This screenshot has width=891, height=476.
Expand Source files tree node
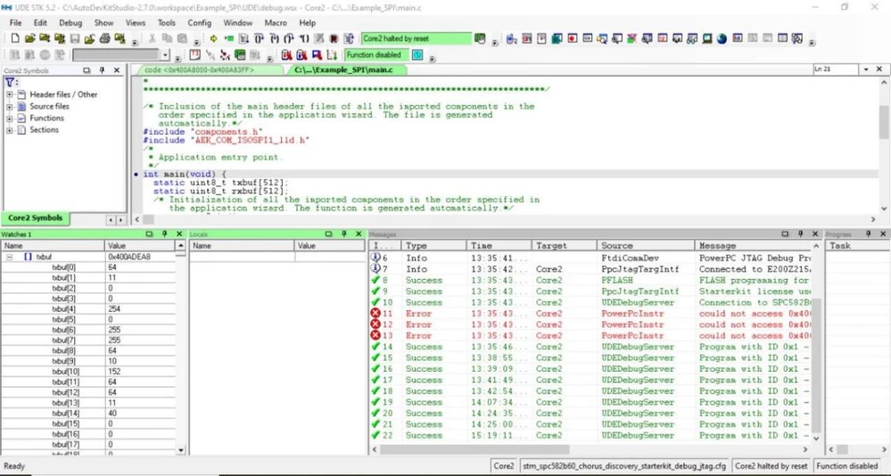[9, 106]
